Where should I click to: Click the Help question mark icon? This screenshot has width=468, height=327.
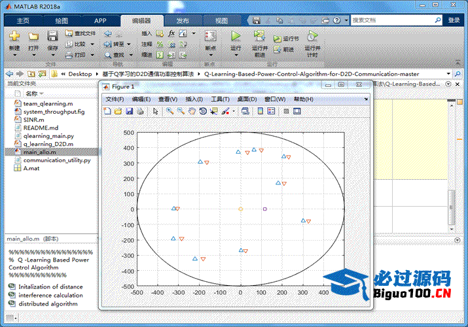tap(336, 20)
